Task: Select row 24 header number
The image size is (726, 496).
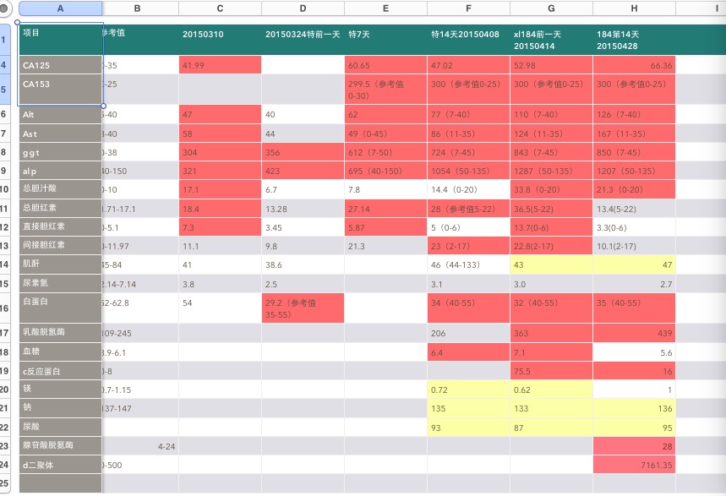Action: [4, 465]
